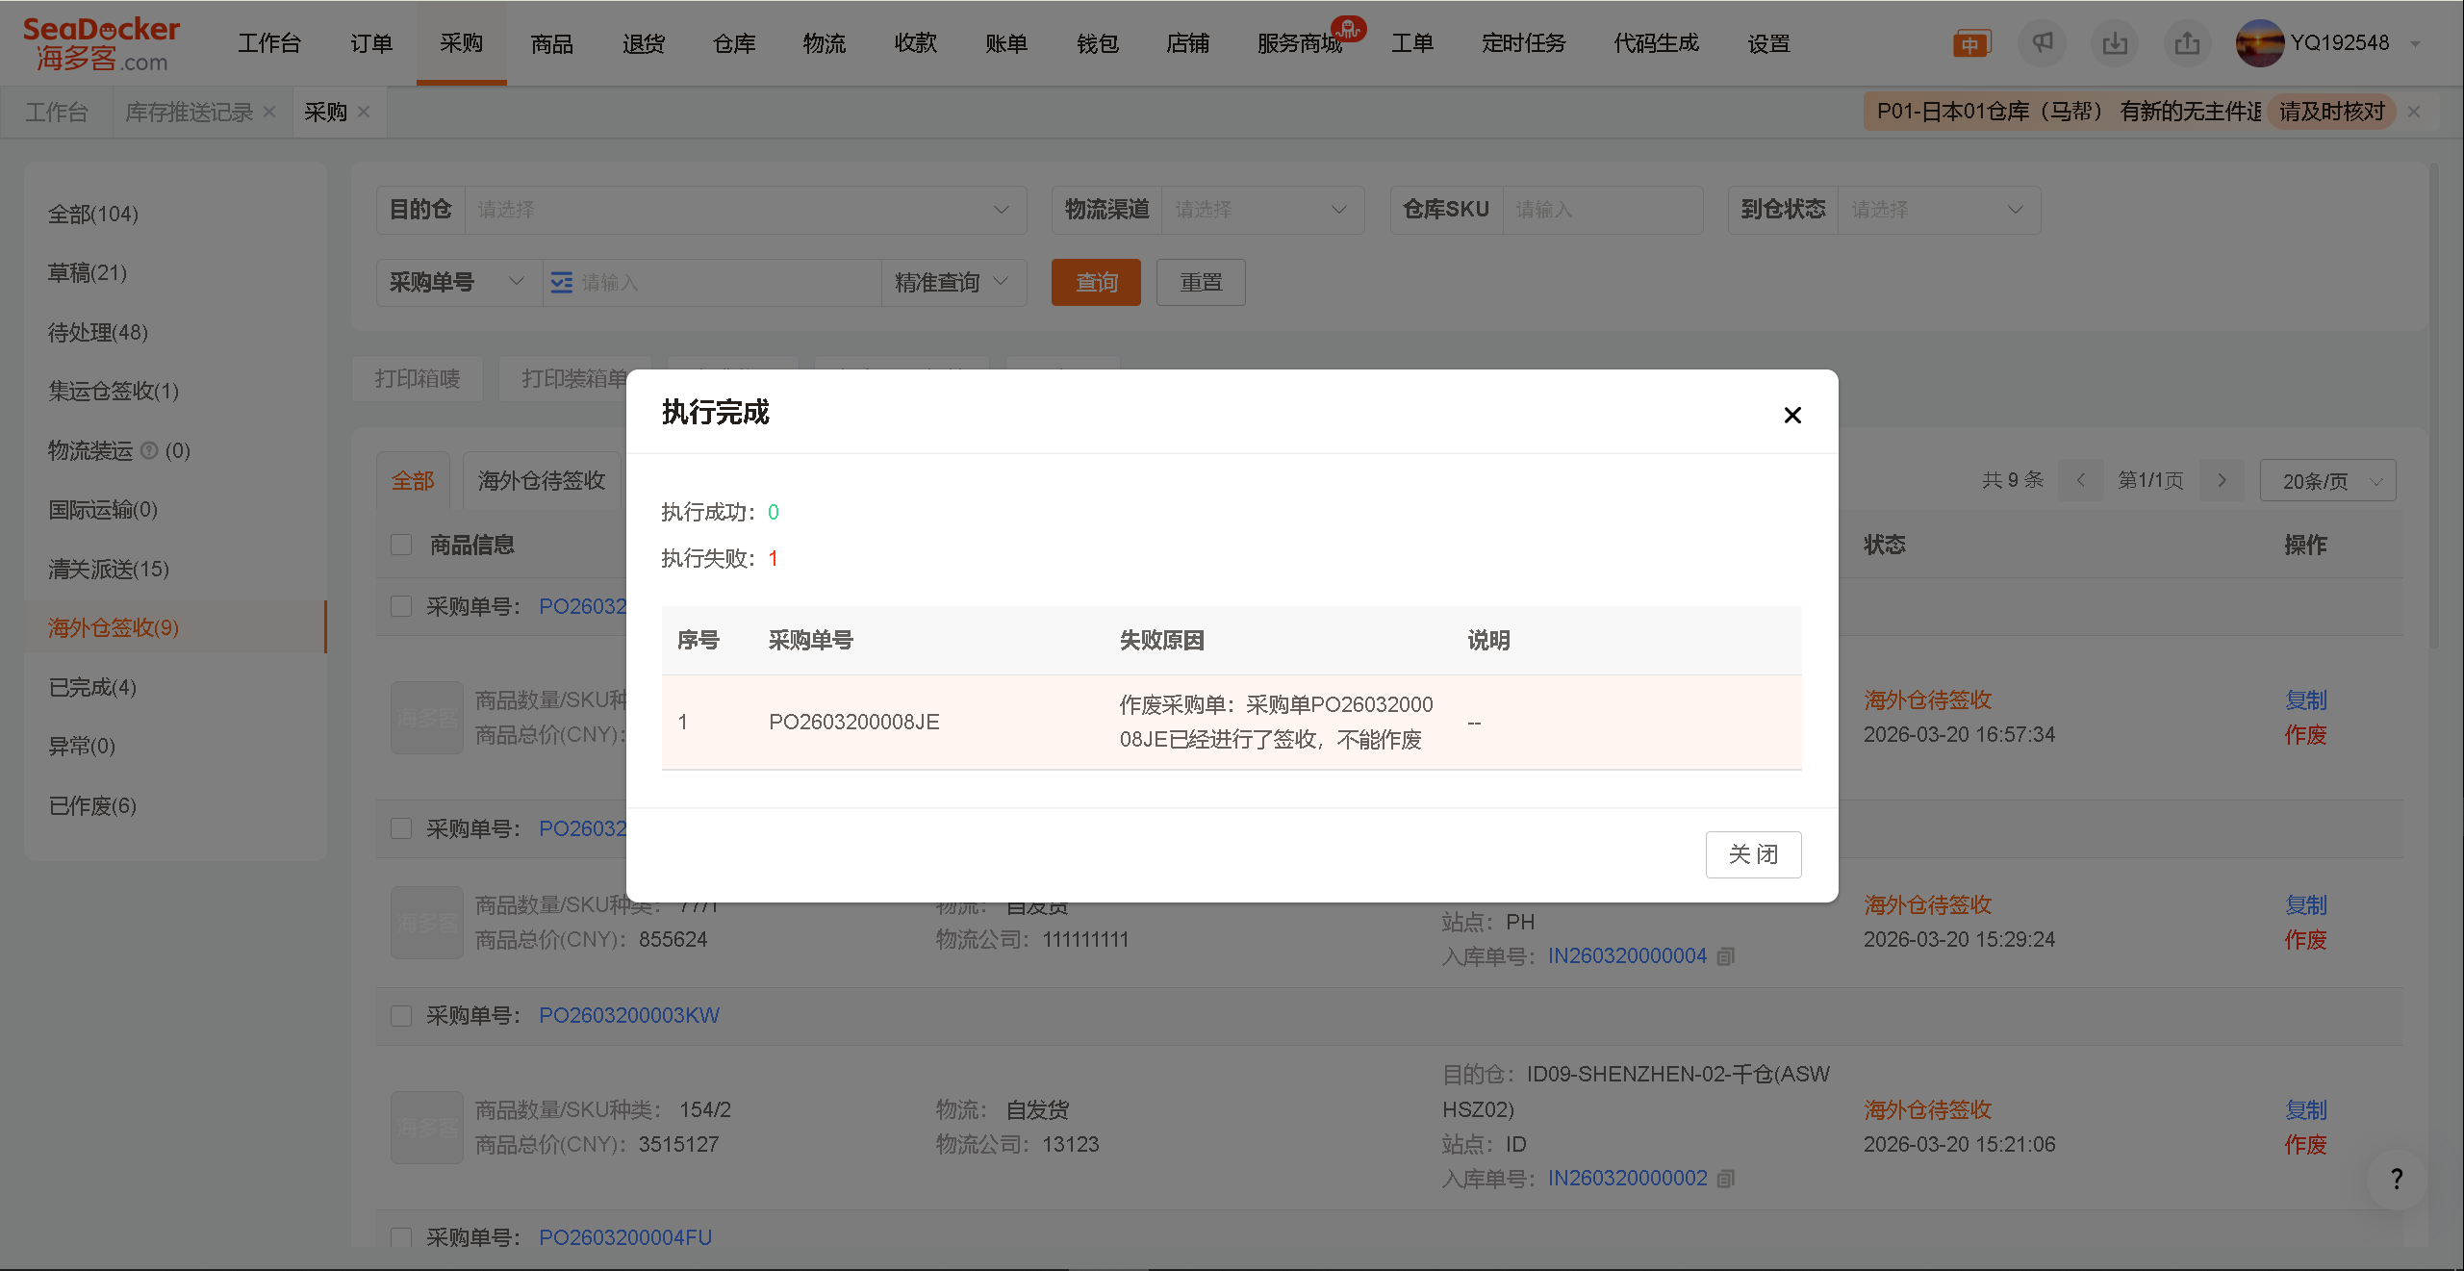
Task: Open the help question mark icon
Action: 2395,1179
